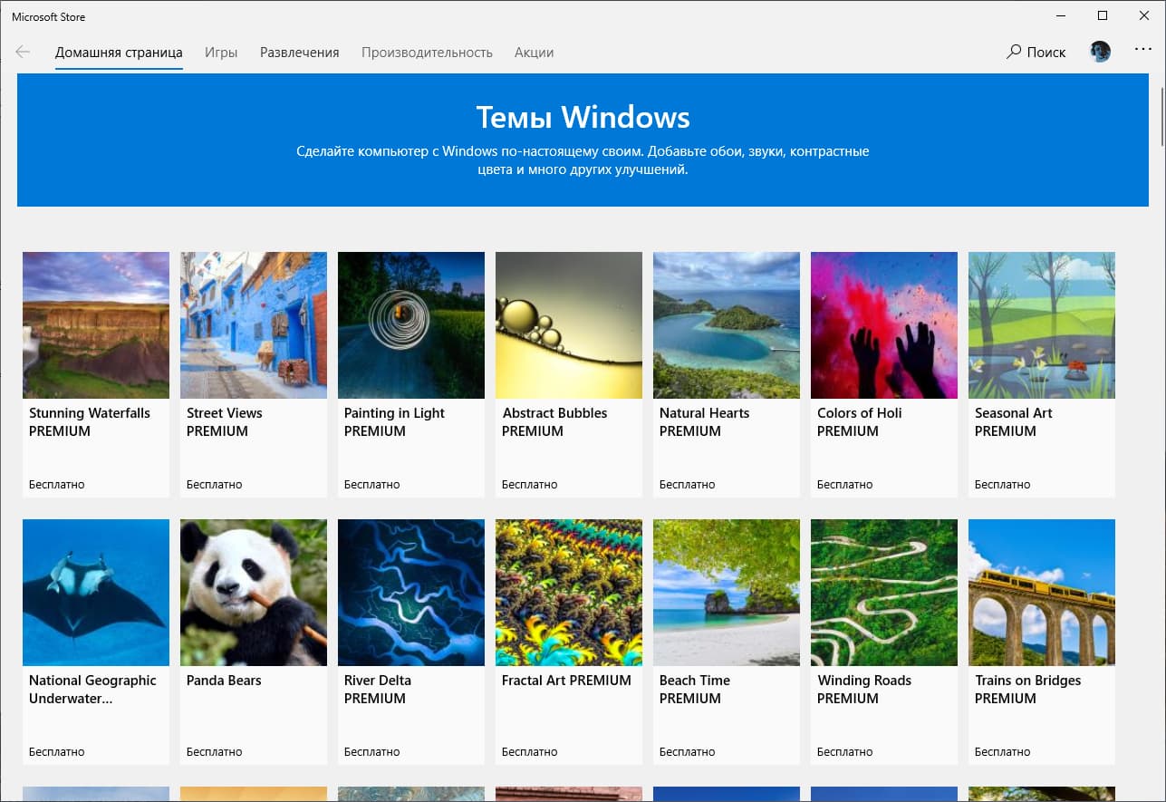Open the Поиск search icon

(x=1036, y=52)
